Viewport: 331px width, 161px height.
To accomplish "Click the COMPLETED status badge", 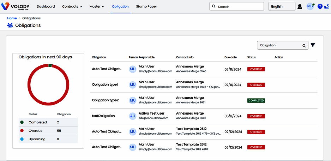I will coord(256,101).
